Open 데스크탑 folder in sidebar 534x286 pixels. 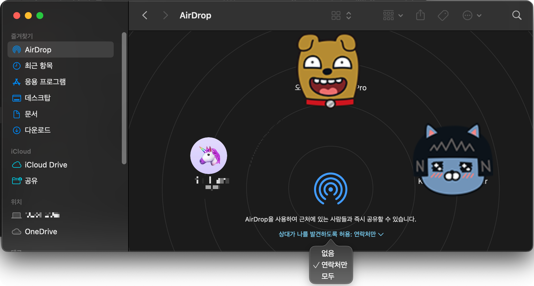(61, 98)
